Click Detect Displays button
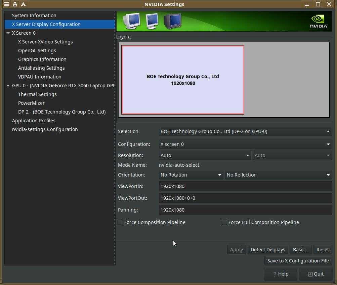The image size is (337, 285). (268, 250)
